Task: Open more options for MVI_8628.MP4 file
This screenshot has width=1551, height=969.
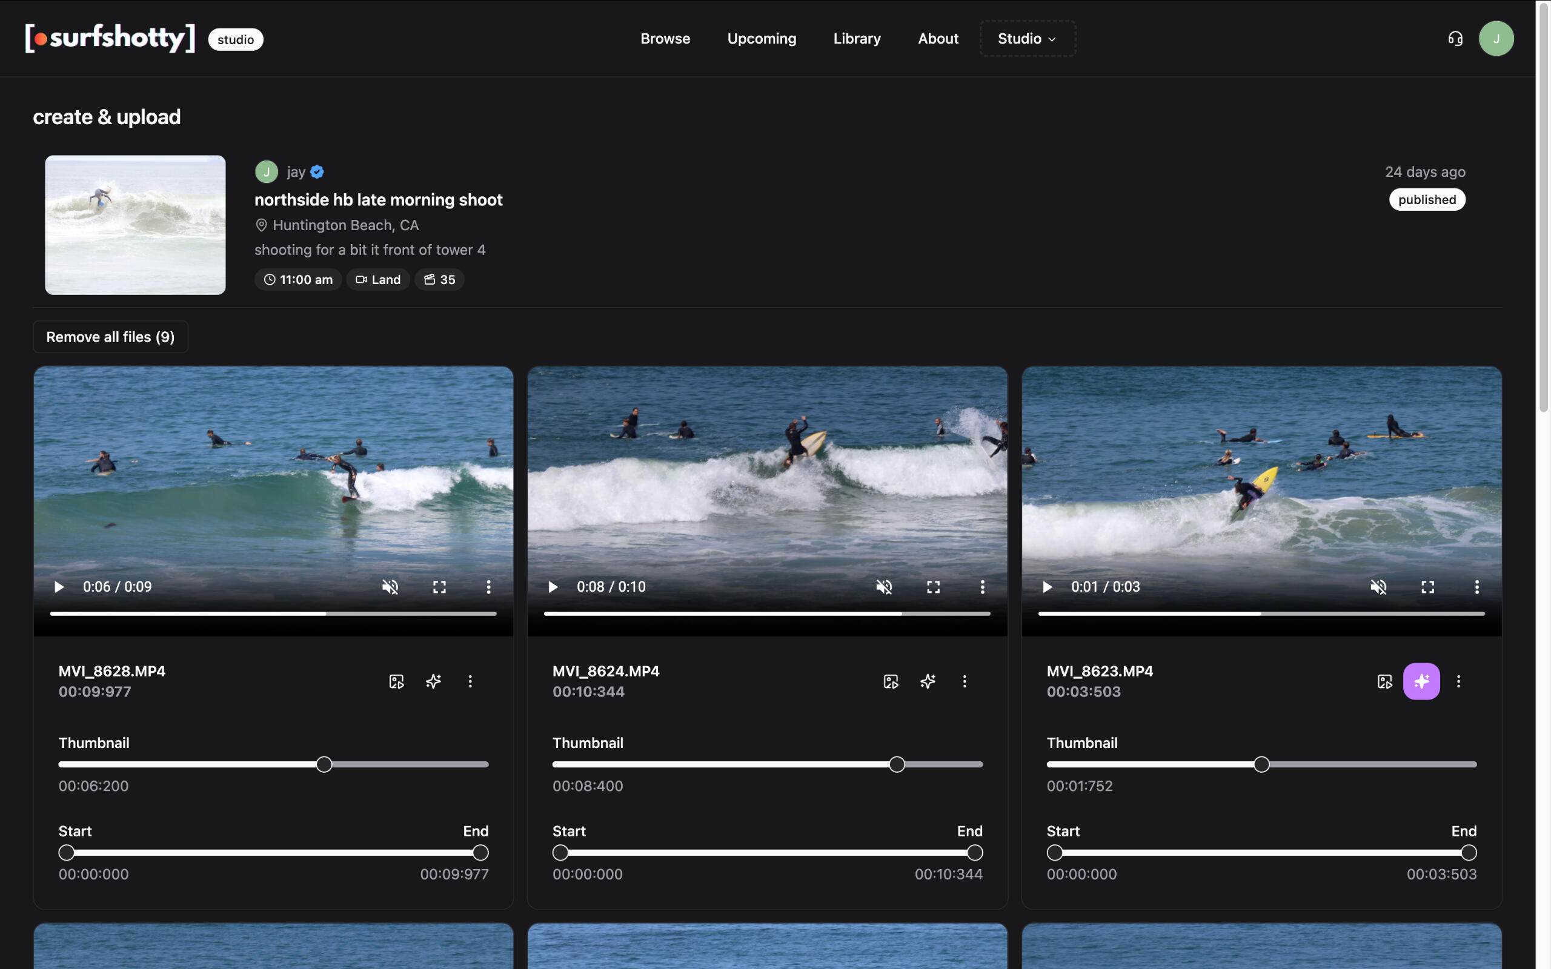Action: [x=470, y=681]
